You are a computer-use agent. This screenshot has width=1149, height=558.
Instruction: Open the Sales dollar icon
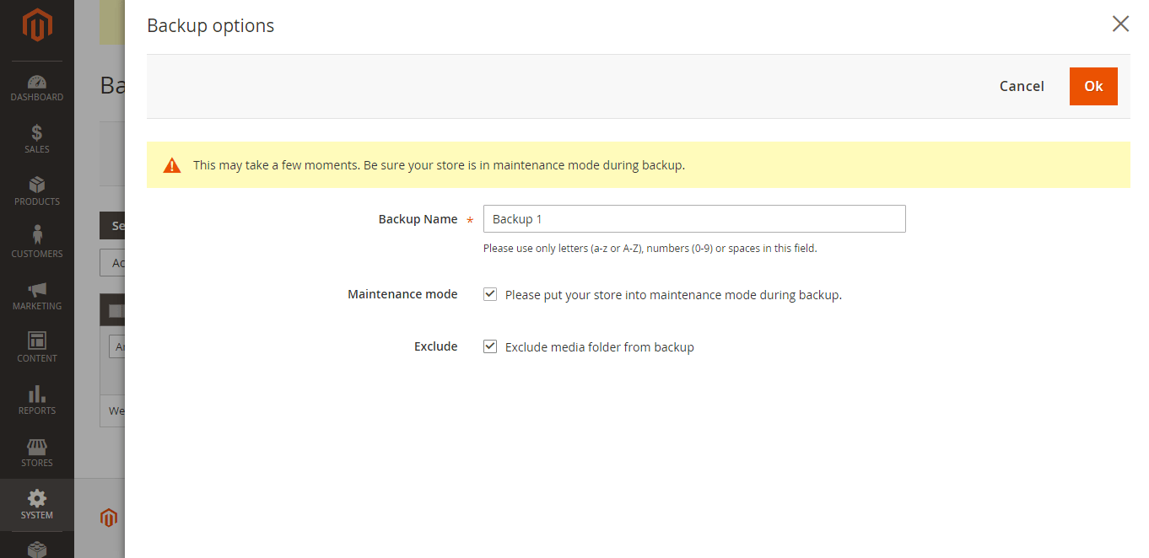(x=37, y=133)
